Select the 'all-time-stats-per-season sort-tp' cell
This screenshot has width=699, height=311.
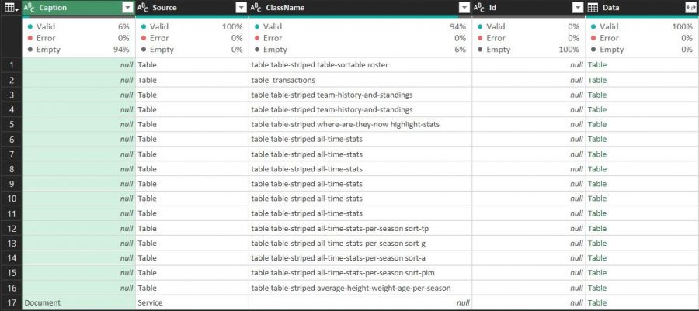[x=360, y=228]
